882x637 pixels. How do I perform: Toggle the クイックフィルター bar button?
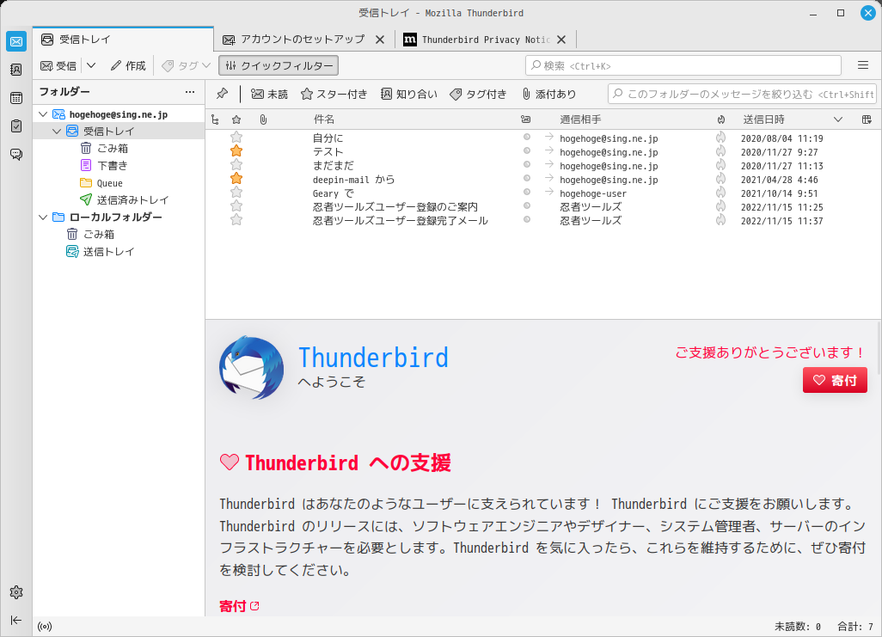279,66
